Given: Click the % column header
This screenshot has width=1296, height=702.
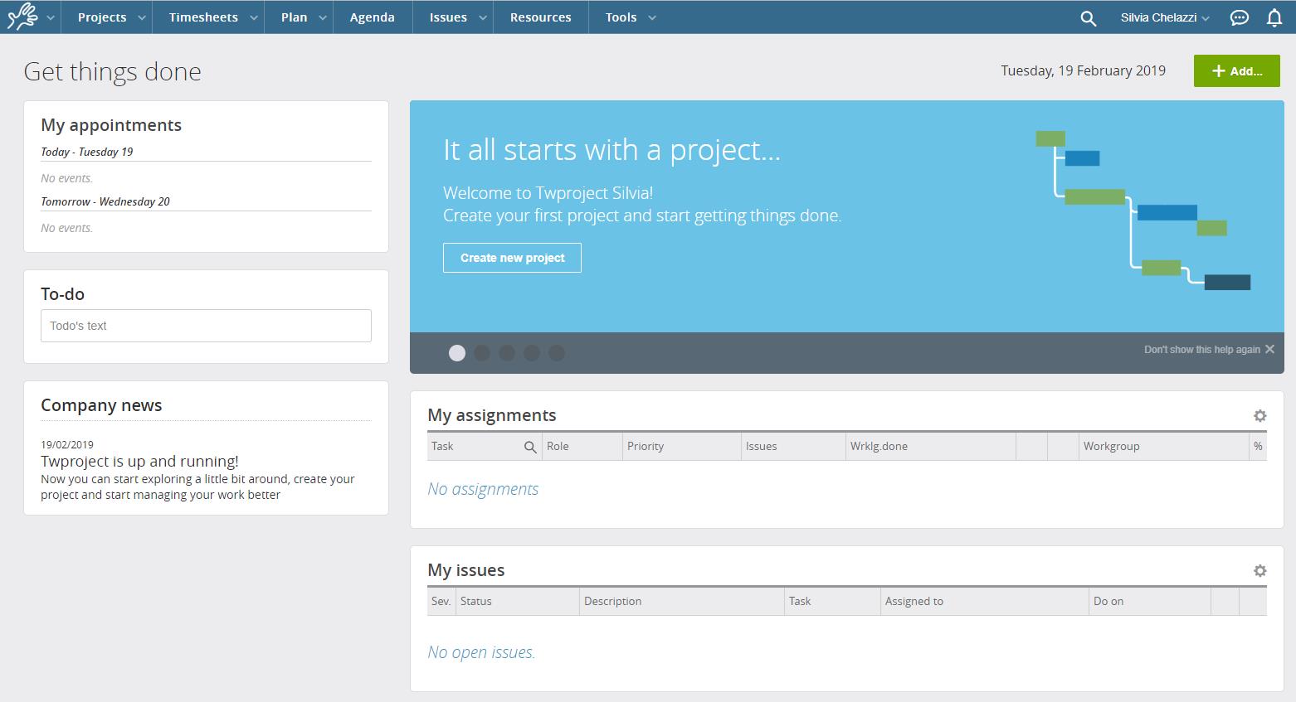Looking at the screenshot, I should coord(1258,446).
